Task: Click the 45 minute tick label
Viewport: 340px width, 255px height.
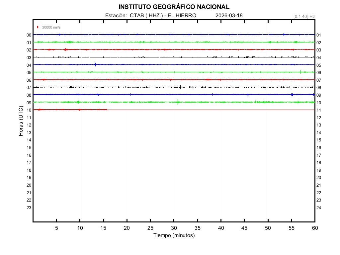Action: (244, 228)
